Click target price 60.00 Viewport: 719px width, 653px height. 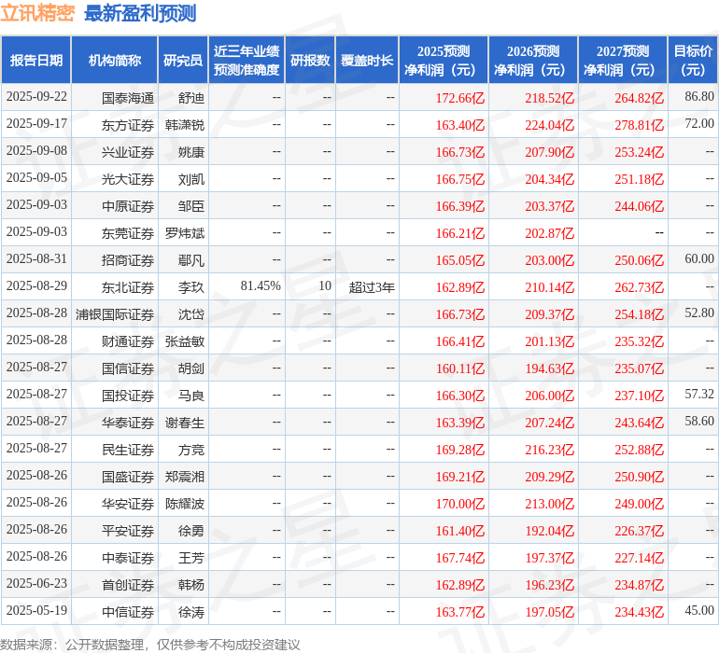point(699,258)
